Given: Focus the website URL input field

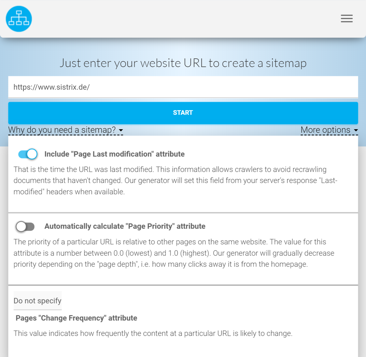Looking at the screenshot, I should pos(183,87).
